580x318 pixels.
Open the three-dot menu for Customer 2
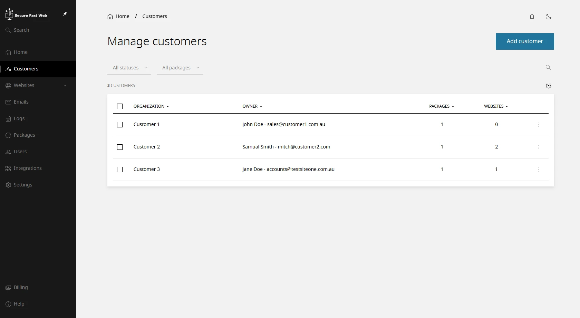point(539,147)
